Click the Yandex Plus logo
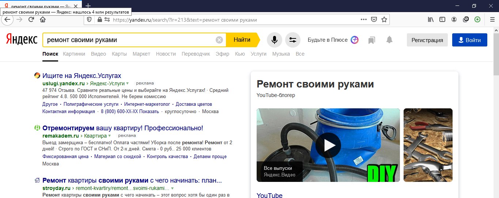 pos(354,40)
